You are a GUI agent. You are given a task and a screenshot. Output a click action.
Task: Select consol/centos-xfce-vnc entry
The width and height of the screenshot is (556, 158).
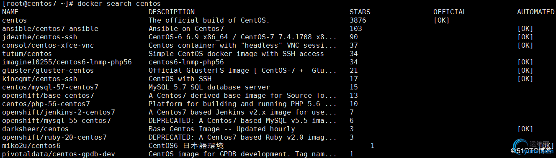48,45
